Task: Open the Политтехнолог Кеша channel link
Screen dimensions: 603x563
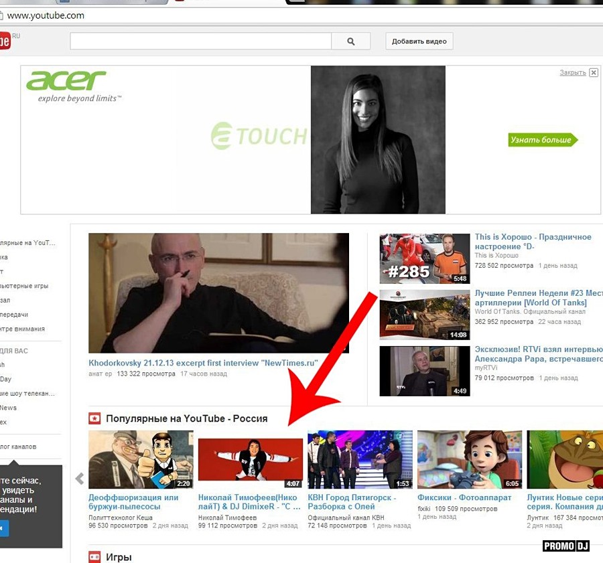Action: click(x=121, y=517)
